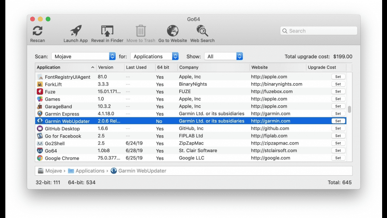Click the http://zipzapmac.com website cell

click(275, 143)
